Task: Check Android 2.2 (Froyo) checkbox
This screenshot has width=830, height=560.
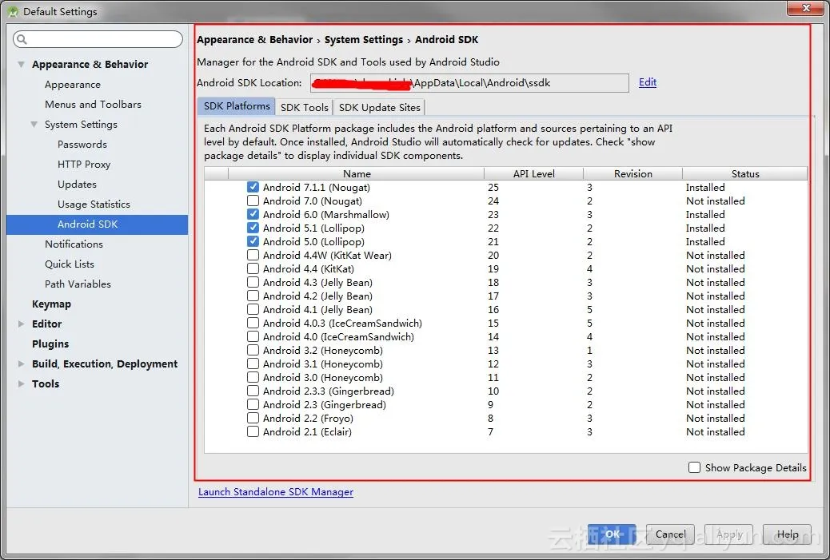Action: click(253, 418)
